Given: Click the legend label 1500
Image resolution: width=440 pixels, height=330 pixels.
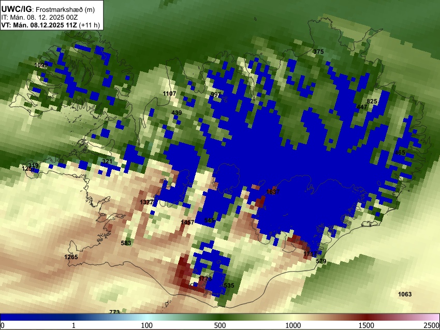Looking at the screenshot, I should (x=366, y=325).
